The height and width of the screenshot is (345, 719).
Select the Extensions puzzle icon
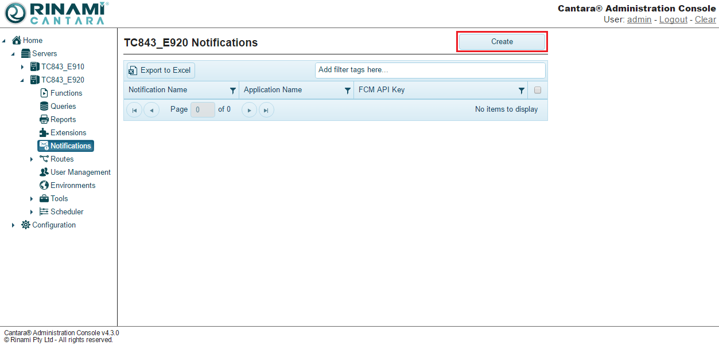(x=44, y=132)
